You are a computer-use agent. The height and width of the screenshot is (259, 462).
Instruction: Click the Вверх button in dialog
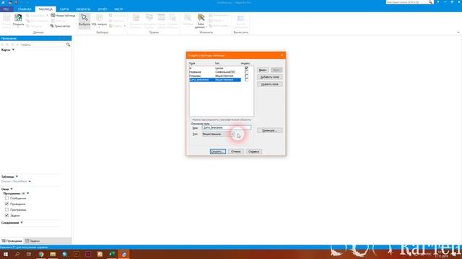(263, 70)
